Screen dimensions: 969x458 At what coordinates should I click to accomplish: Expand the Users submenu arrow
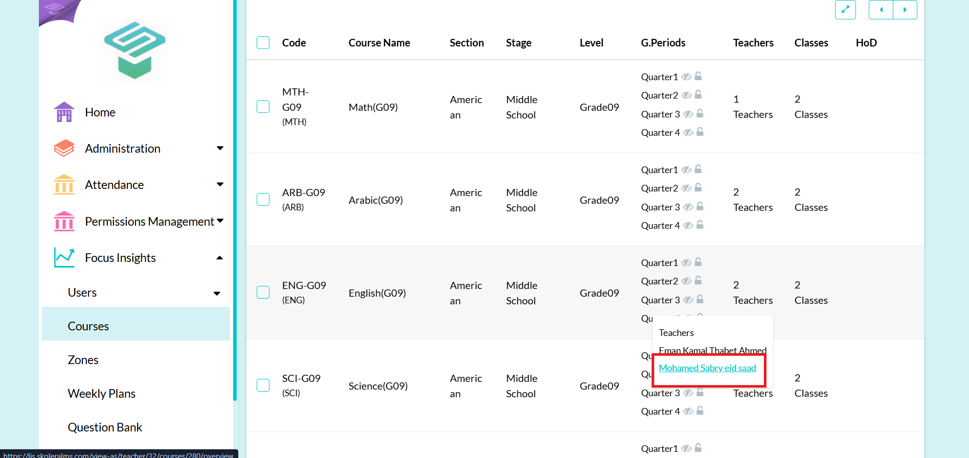click(x=217, y=293)
